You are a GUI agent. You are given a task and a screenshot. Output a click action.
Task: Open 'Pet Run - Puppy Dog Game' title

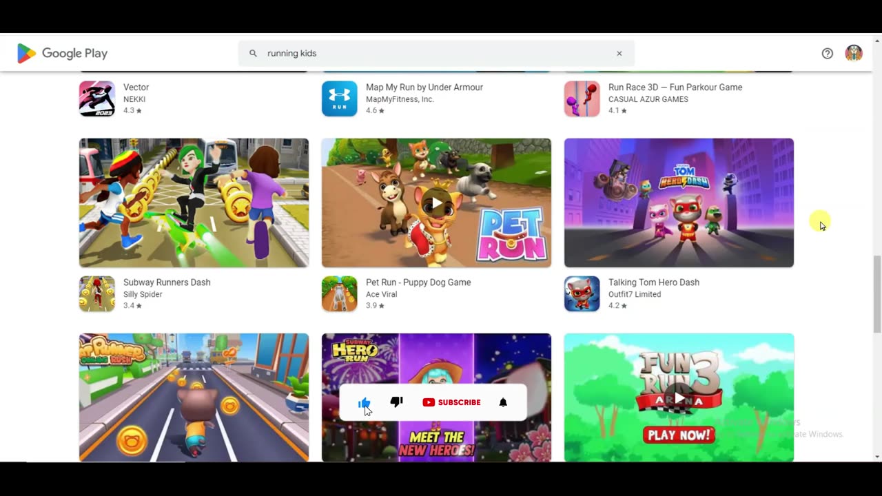tap(418, 282)
